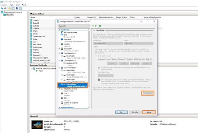
Task: Click the virtual disk path field
Action: click(x=125, y=59)
